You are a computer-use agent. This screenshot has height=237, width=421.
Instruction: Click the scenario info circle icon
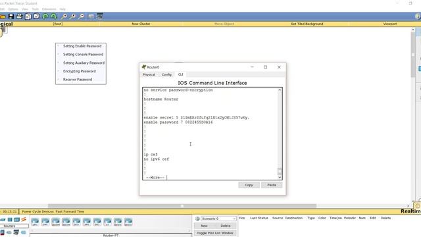click(197, 219)
